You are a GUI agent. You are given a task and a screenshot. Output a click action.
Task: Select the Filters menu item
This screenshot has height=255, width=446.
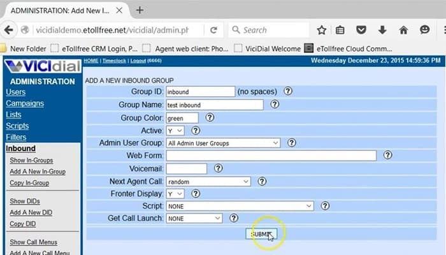[x=16, y=137]
